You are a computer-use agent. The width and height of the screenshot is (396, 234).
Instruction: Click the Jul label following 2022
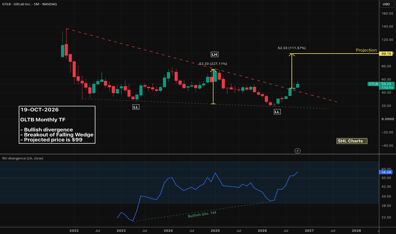(97, 231)
